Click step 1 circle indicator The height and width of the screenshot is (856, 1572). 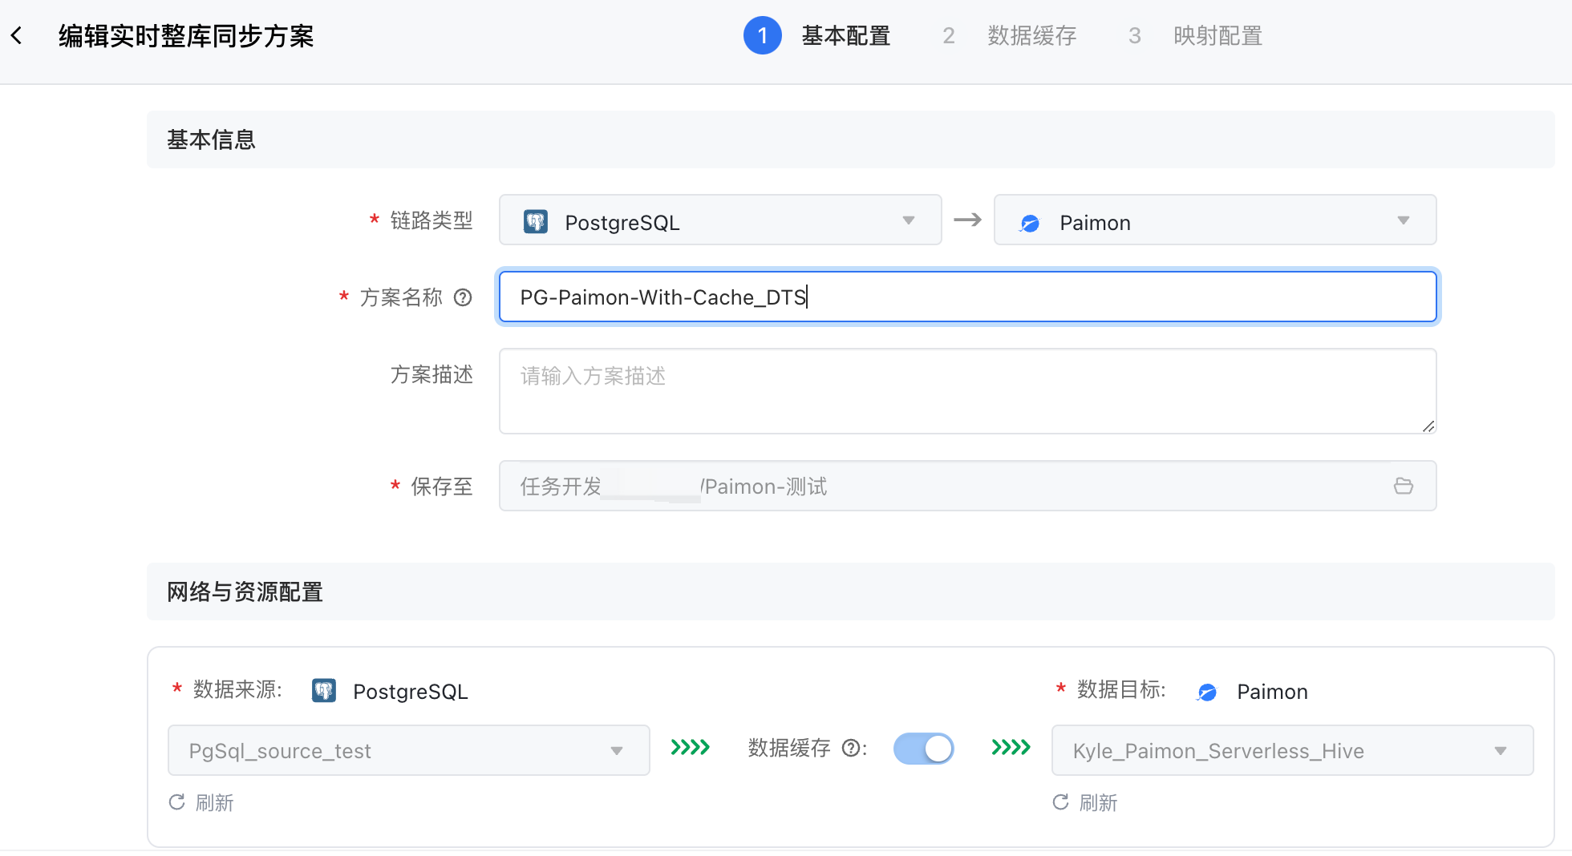pos(762,35)
